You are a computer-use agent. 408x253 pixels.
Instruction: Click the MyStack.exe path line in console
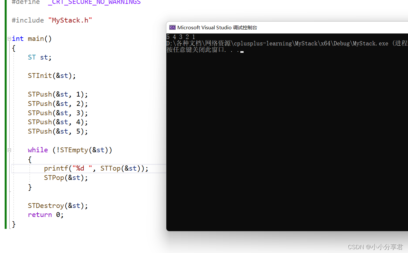[x=287, y=43]
